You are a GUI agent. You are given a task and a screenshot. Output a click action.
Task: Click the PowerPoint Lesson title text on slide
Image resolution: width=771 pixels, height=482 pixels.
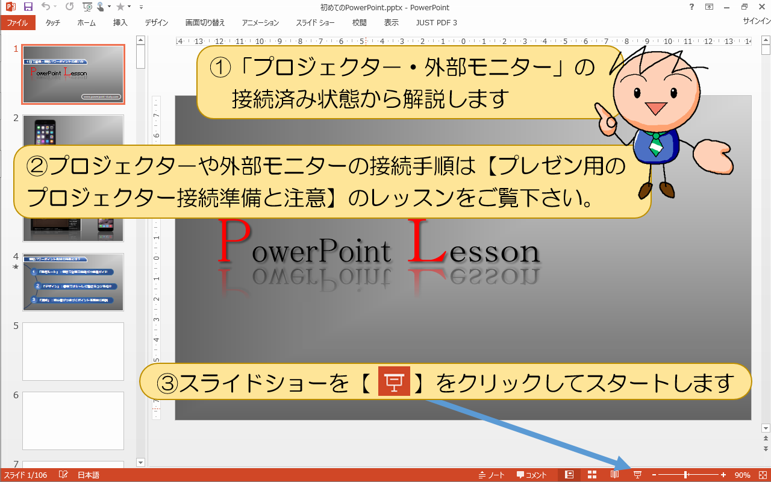click(x=378, y=242)
